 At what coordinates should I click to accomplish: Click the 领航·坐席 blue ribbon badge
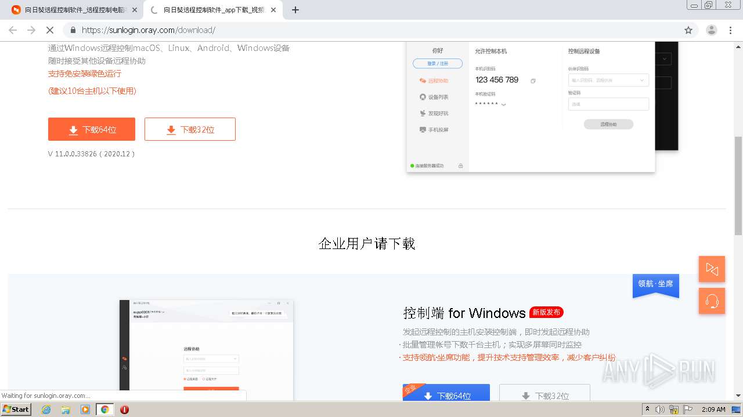[x=656, y=286]
